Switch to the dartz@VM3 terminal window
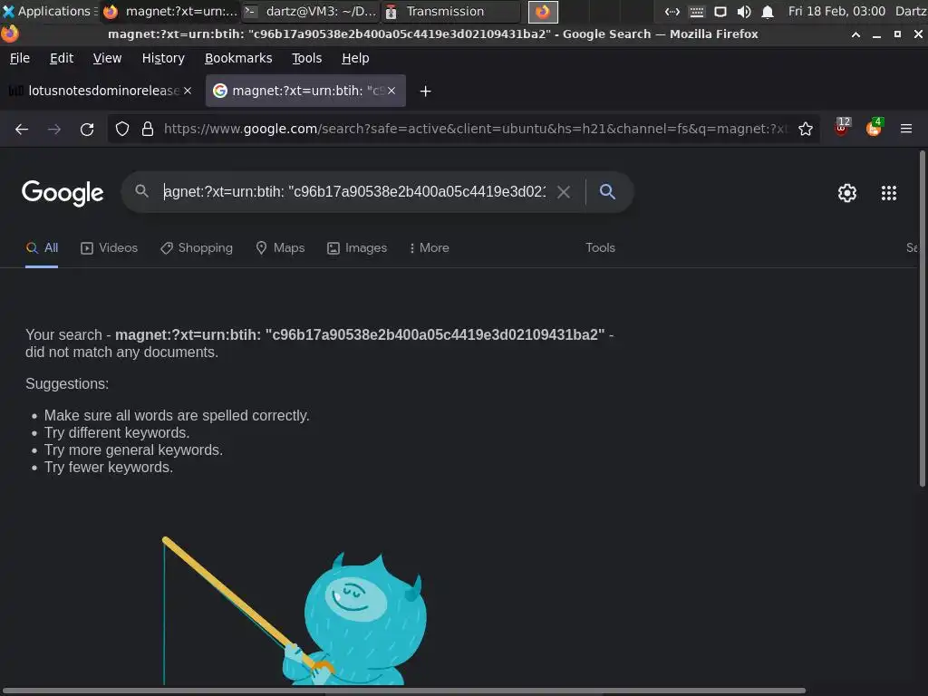Viewport: 928px width, 696px height. pyautogui.click(x=311, y=11)
